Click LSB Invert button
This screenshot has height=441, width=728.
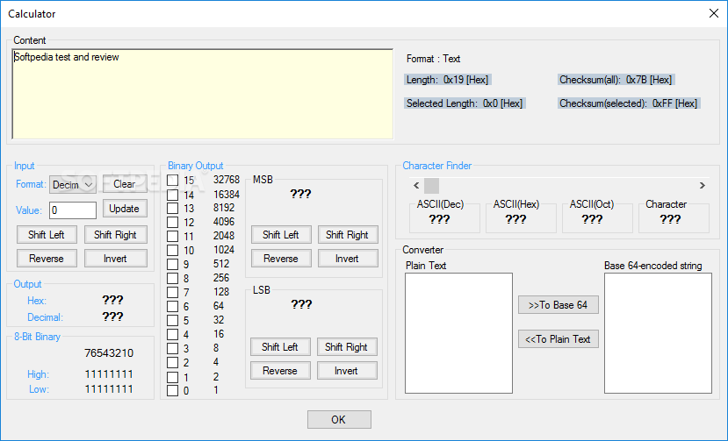tap(346, 371)
